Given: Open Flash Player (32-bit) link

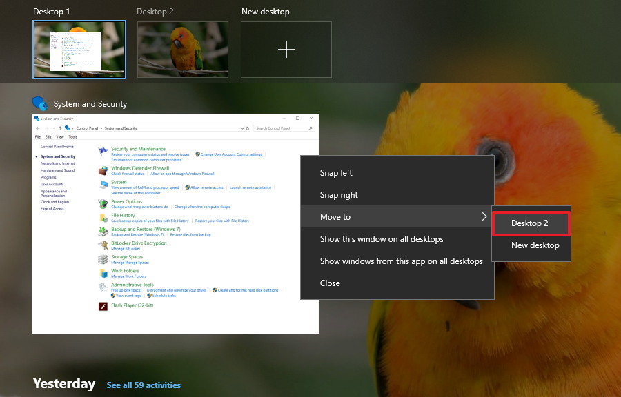Looking at the screenshot, I should pyautogui.click(x=132, y=305).
